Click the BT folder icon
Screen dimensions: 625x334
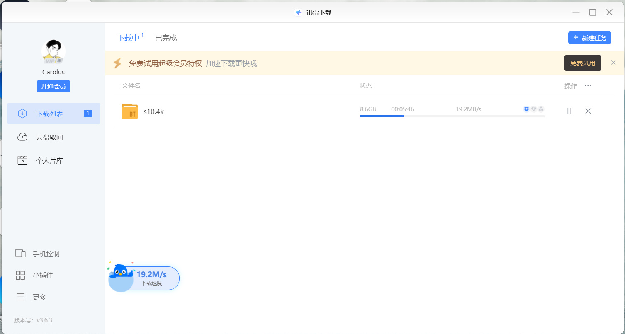(x=130, y=111)
